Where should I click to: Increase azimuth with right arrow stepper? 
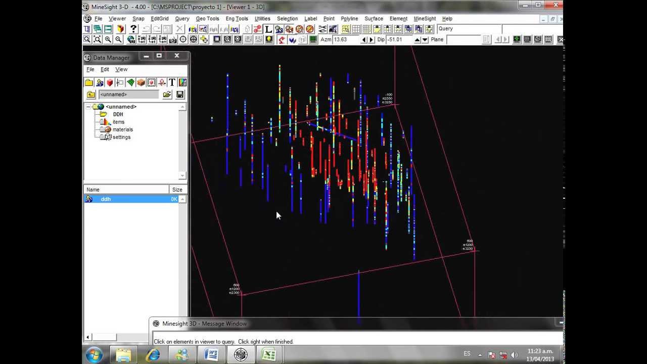click(372, 40)
